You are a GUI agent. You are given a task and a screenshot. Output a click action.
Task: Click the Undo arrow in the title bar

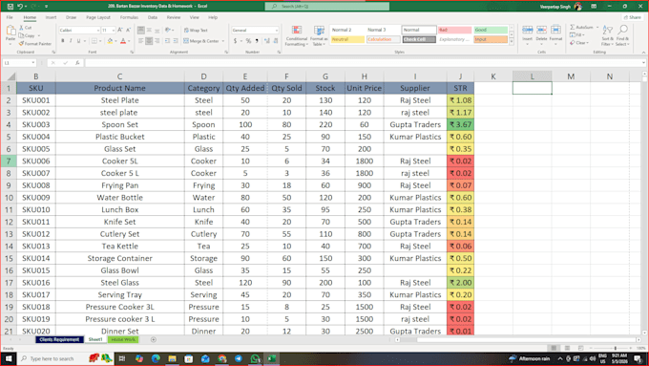[x=20, y=7]
